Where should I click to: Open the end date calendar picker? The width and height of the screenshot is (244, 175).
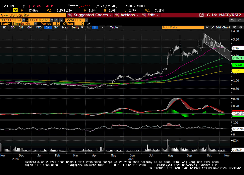(x=52, y=20)
